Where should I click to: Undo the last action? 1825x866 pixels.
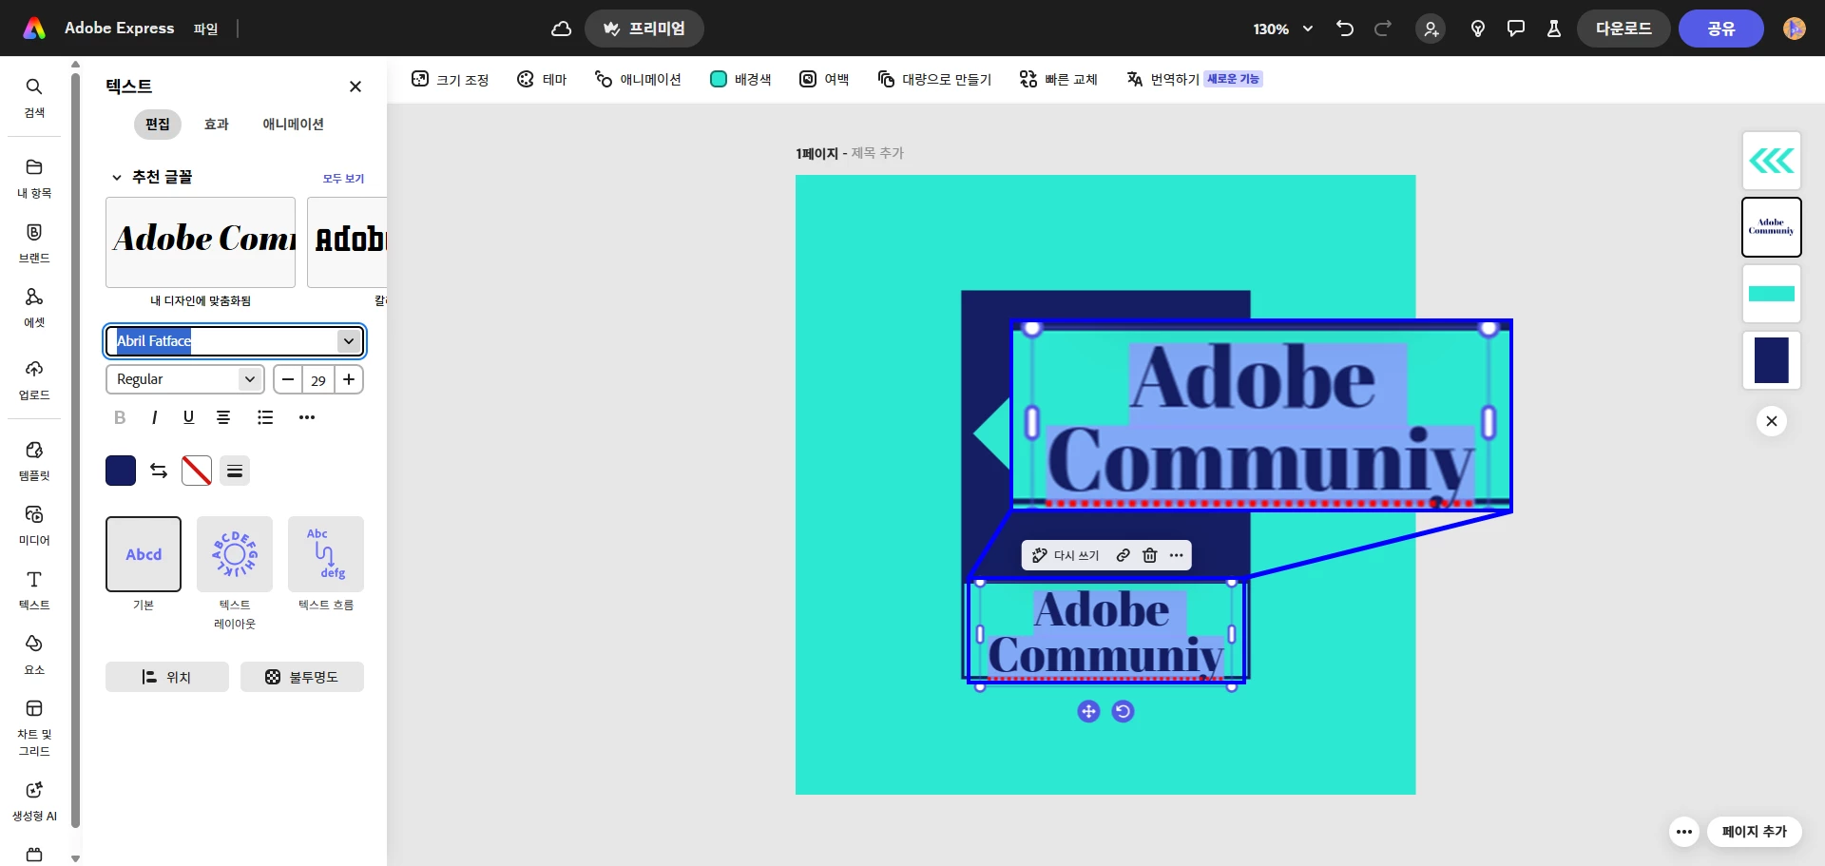click(1345, 29)
